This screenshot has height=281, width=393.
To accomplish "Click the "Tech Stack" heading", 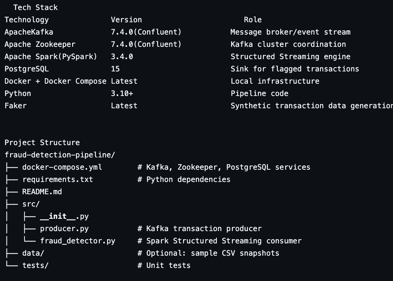I will coord(35,7).
